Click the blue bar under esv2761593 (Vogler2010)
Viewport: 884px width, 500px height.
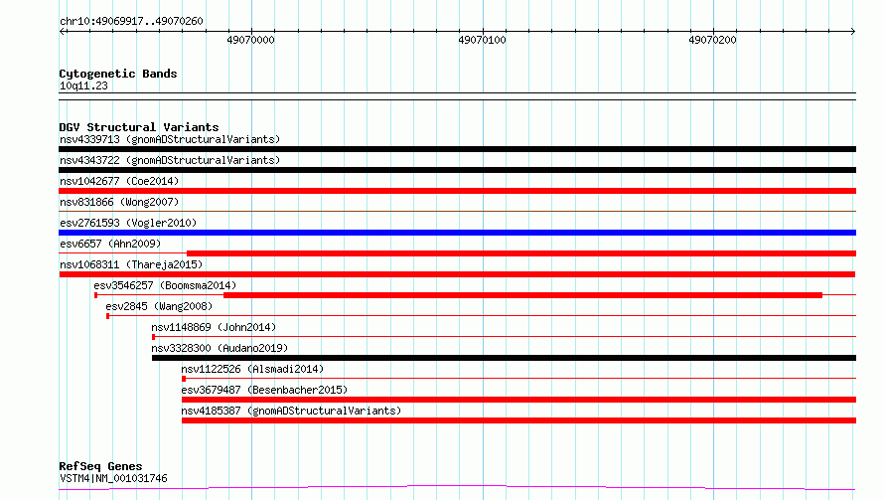click(x=457, y=233)
